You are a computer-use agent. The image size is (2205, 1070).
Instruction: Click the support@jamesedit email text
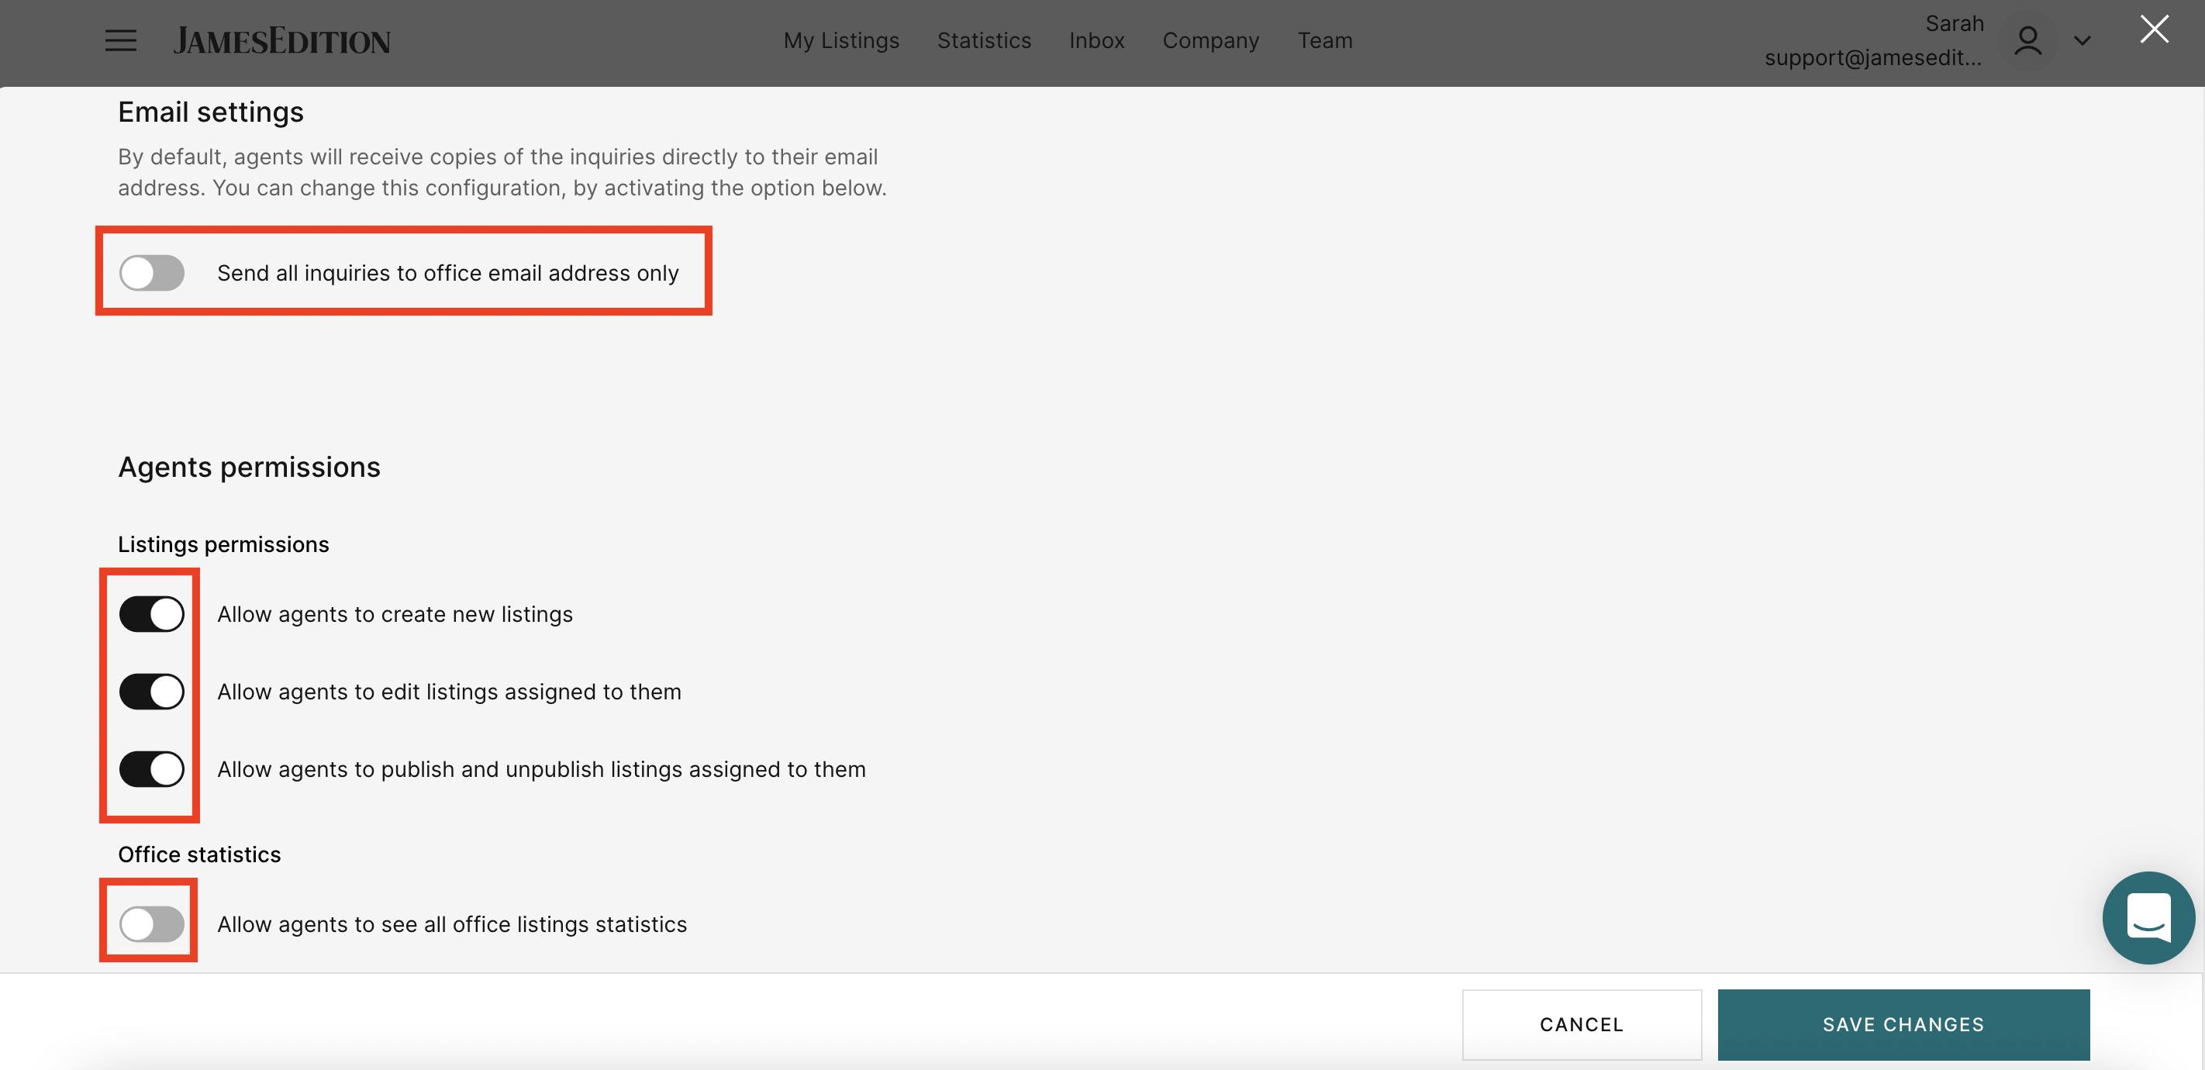(x=1873, y=57)
